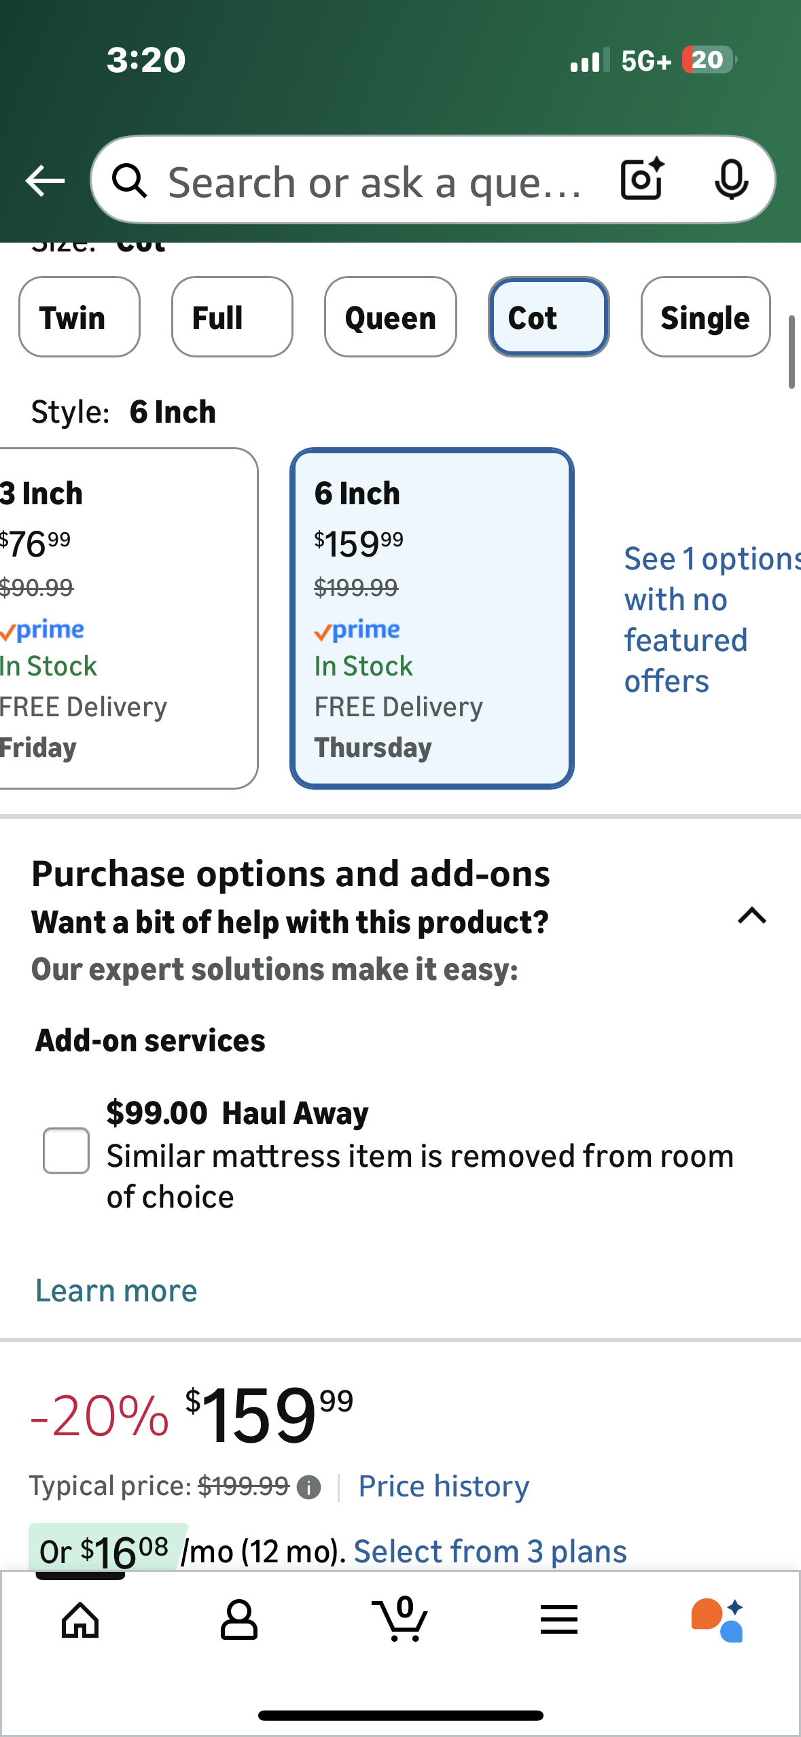View the Price history

tap(443, 1486)
